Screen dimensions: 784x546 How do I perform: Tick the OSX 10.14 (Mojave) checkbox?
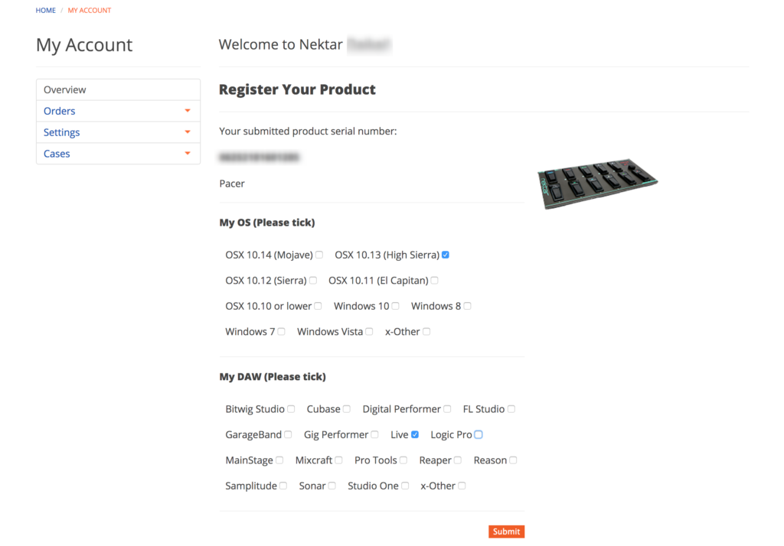point(319,255)
